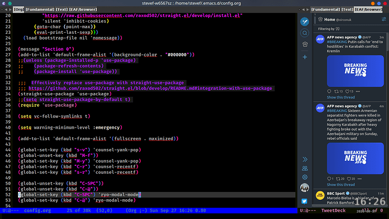The height and width of the screenshot is (219, 389).
Task: Open more options on Putin tweet
Action: click(358, 91)
